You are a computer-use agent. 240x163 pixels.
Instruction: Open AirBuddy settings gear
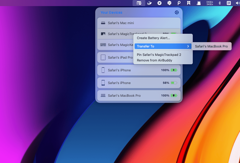pyautogui.click(x=177, y=12)
